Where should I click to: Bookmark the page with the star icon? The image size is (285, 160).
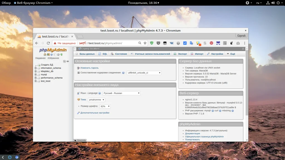[x=145, y=43]
